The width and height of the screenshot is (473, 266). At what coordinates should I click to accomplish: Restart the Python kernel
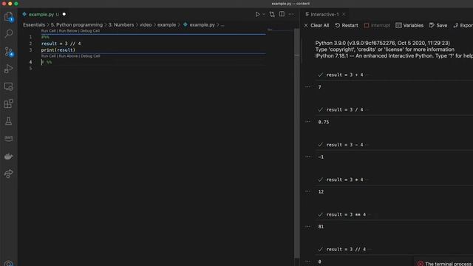pos(347,25)
